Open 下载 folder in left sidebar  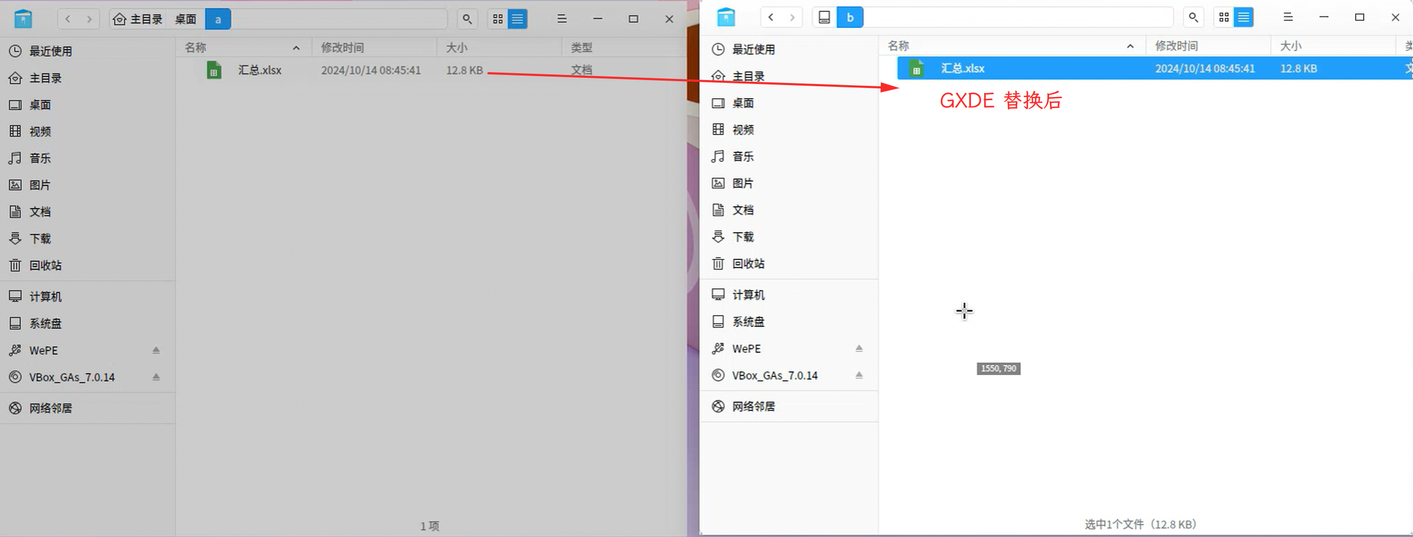click(88, 238)
